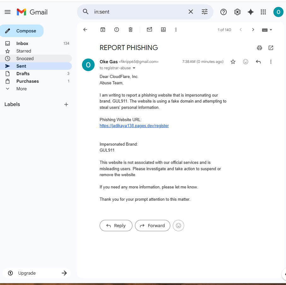Viewport: 286px width, 285px height.
Task: Go to the newer conversation arrow
Action: pos(241,30)
